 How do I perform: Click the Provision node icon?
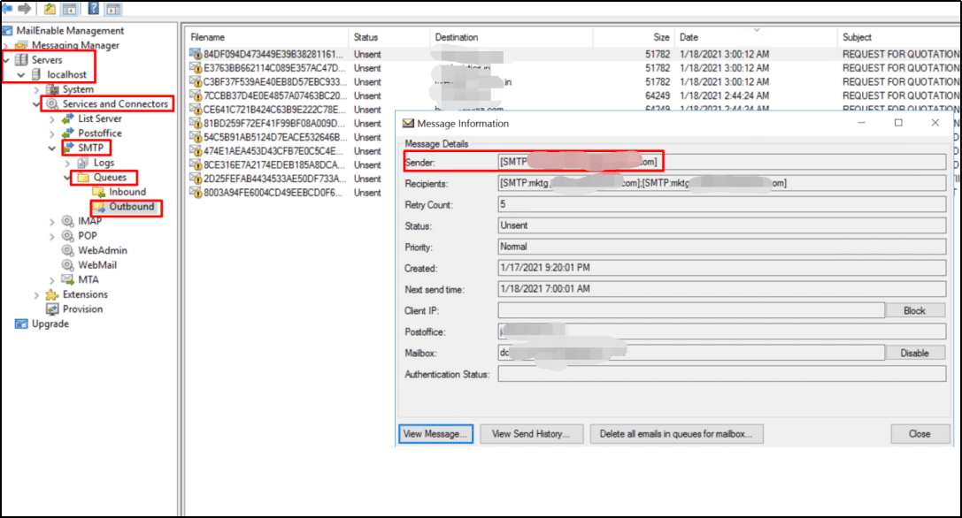click(x=53, y=309)
